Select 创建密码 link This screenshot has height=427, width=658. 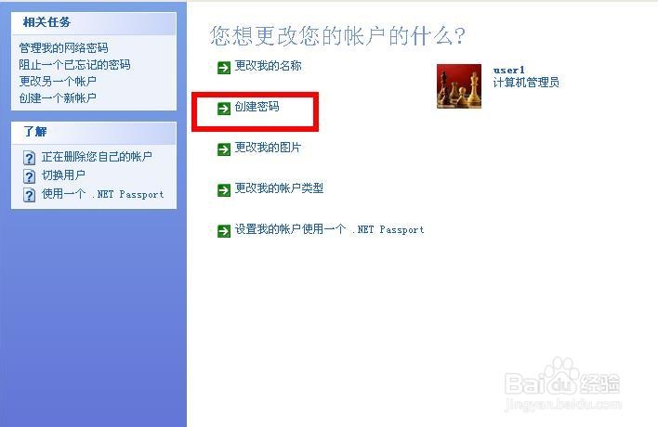(257, 107)
